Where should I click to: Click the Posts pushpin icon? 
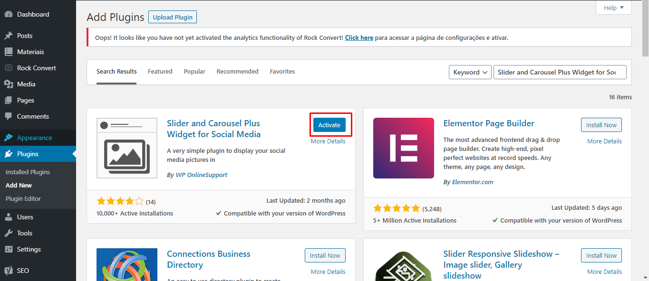coord(8,36)
